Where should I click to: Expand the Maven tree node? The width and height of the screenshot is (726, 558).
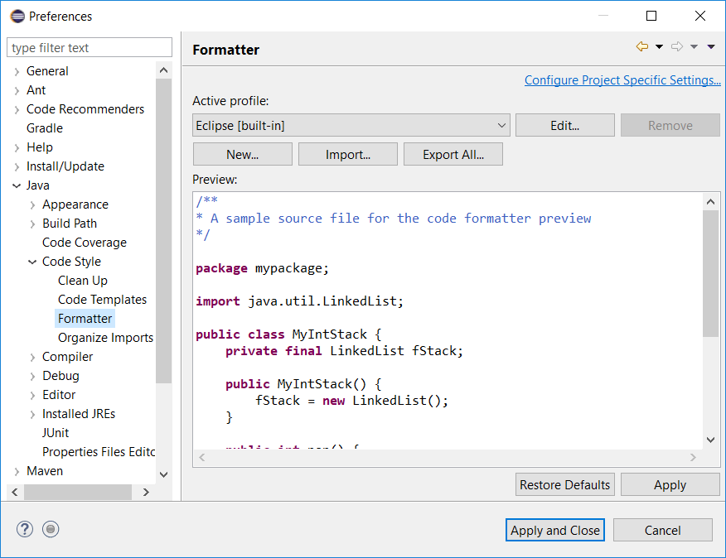click(x=17, y=470)
